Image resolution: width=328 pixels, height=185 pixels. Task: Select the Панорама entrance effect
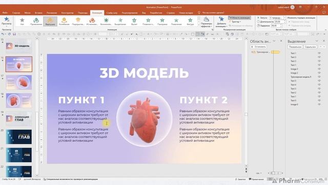pyautogui.click(x=162, y=22)
